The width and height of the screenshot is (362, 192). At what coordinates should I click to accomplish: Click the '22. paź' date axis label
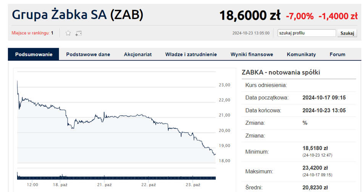(149, 185)
